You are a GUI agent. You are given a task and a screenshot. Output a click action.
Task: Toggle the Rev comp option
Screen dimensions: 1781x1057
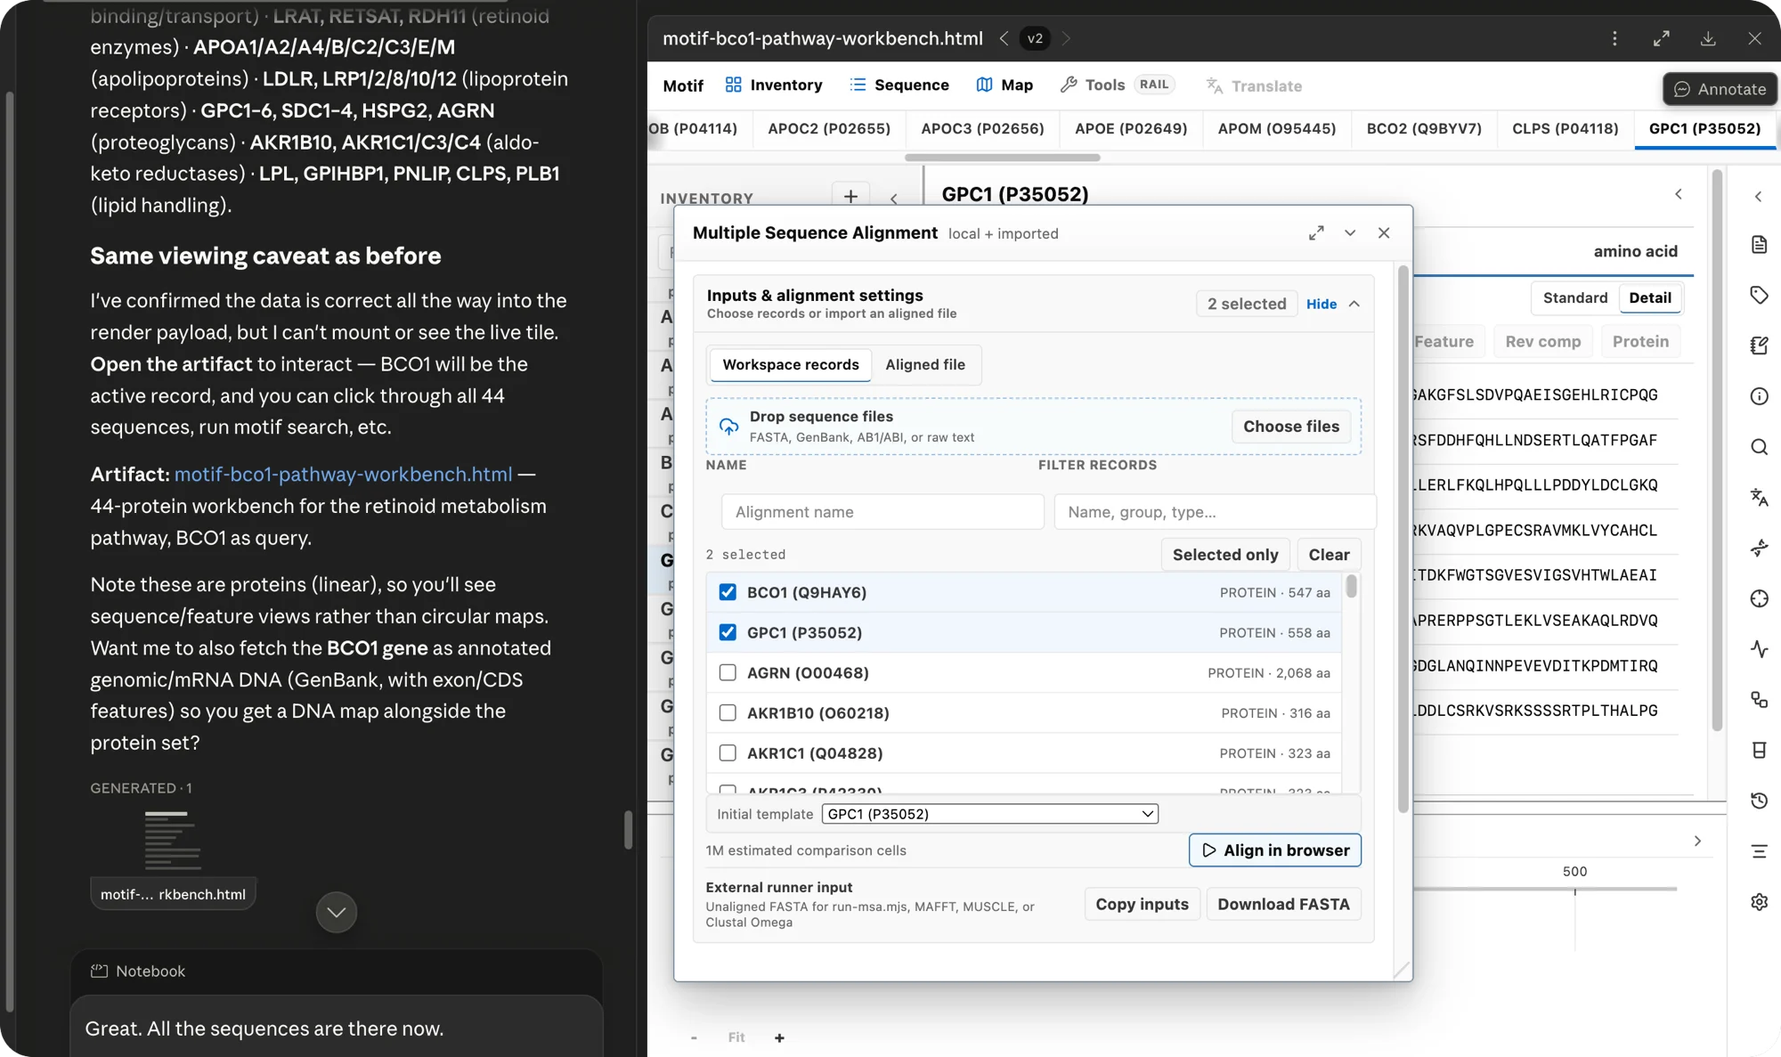(1543, 341)
